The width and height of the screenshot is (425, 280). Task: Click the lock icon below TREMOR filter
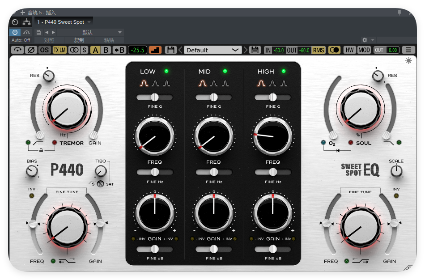coord(41,150)
